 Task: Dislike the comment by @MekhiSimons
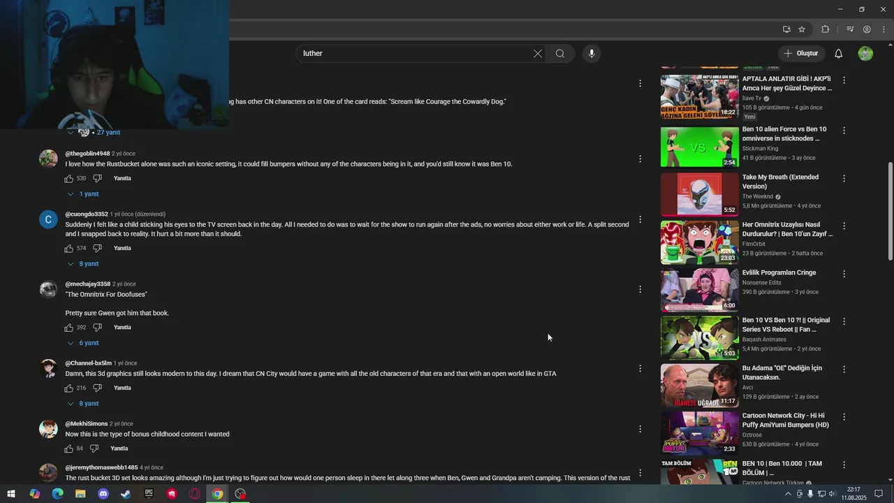tap(94, 449)
